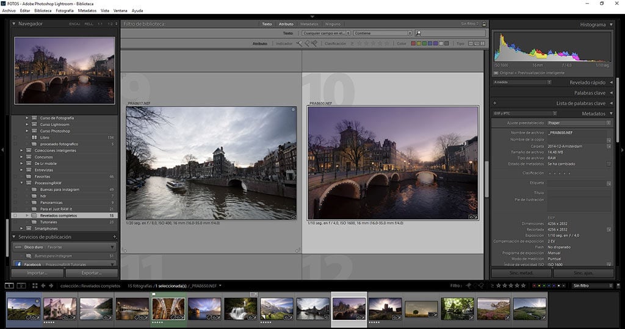The width and height of the screenshot is (625, 329).
Task: Switch to the Metadatos filter tab
Action: 309,24
